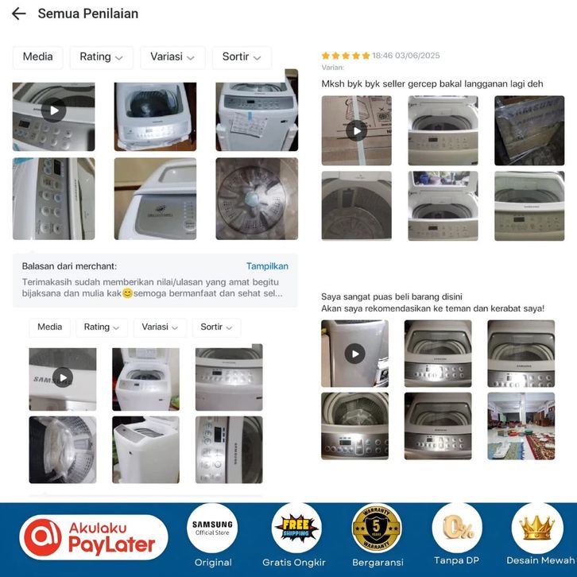Screen dimensions: 577x577
Task: Open the top Variasi filter dropdown
Action: (x=172, y=57)
